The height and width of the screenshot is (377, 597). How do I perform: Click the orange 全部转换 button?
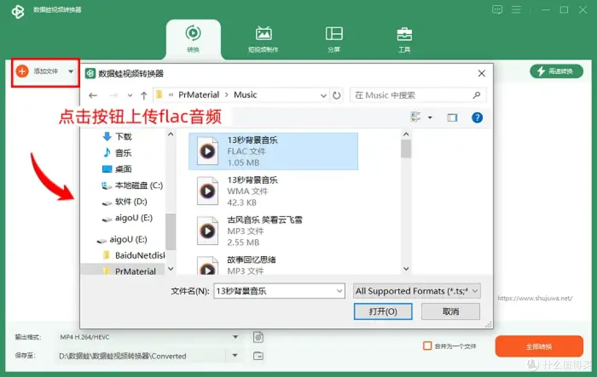[540, 346]
